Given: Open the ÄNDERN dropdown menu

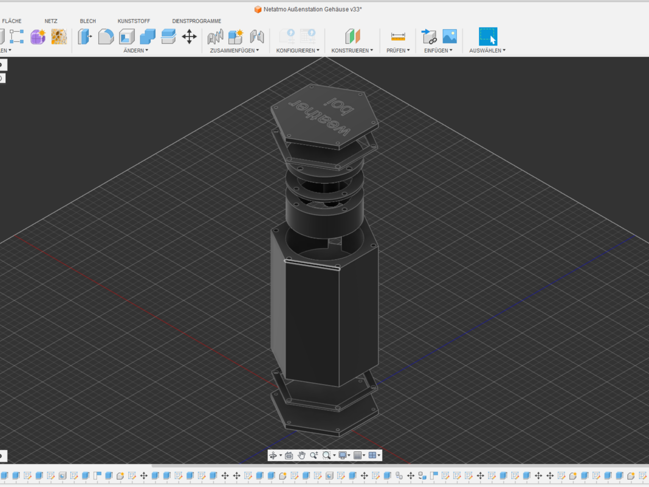Looking at the screenshot, I should pyautogui.click(x=135, y=50).
